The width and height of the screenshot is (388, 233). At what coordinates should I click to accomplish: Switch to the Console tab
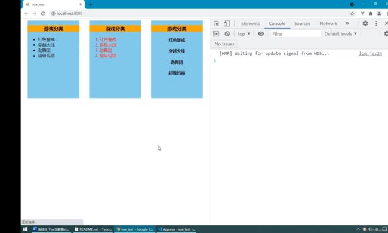[x=277, y=23]
